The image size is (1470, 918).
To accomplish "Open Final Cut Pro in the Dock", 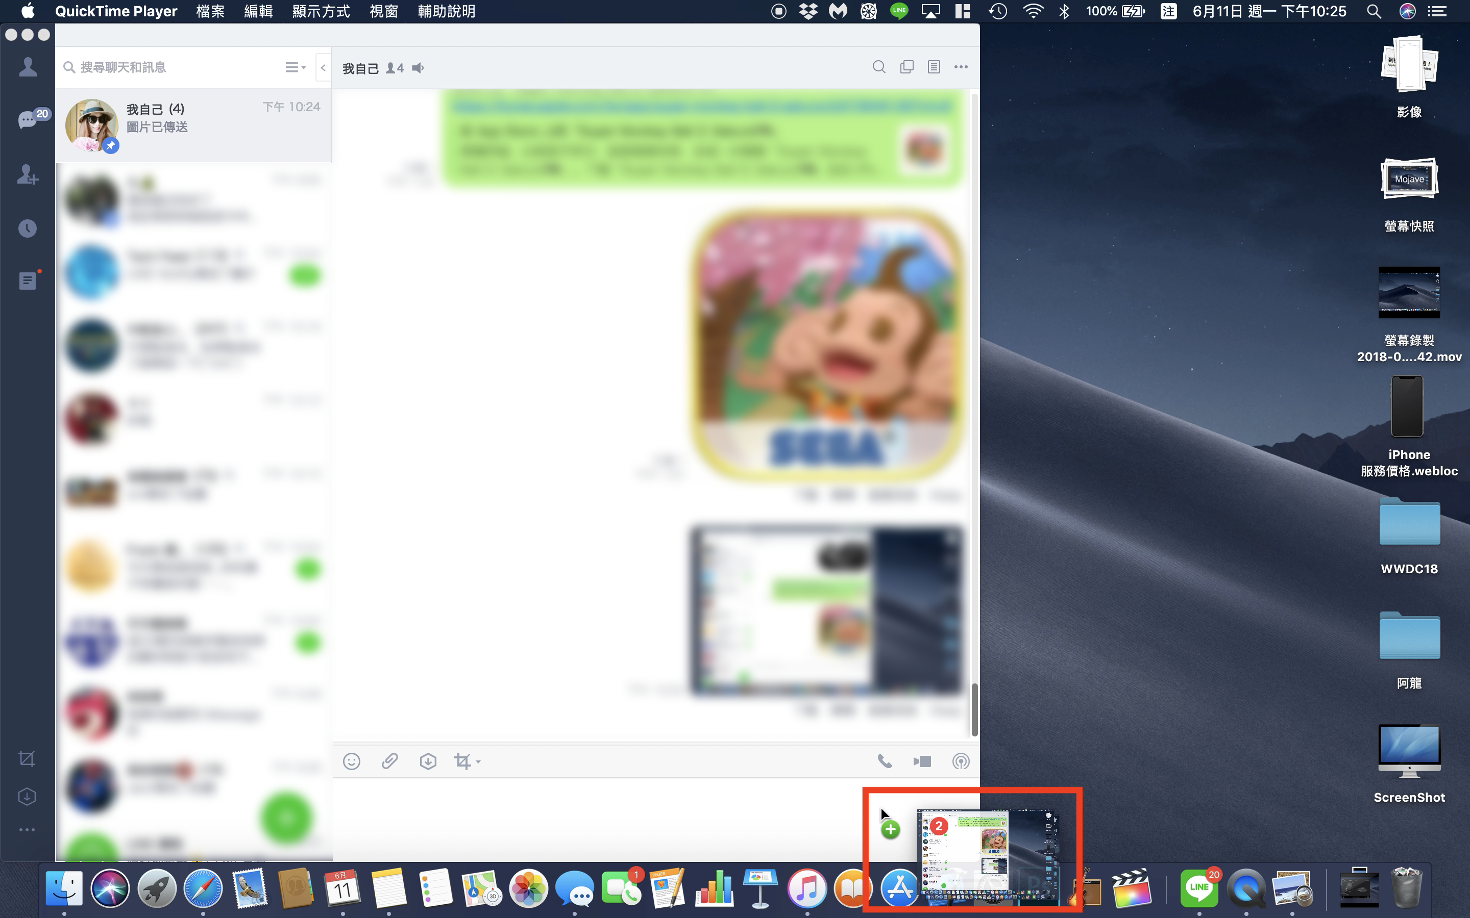I will point(1131,889).
